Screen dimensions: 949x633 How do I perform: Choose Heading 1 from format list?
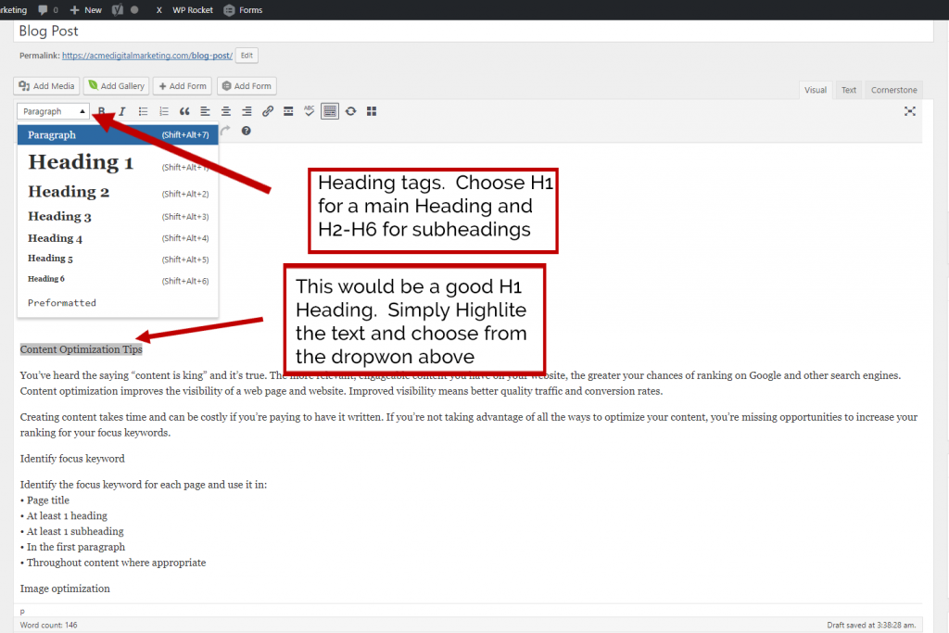pyautogui.click(x=81, y=163)
